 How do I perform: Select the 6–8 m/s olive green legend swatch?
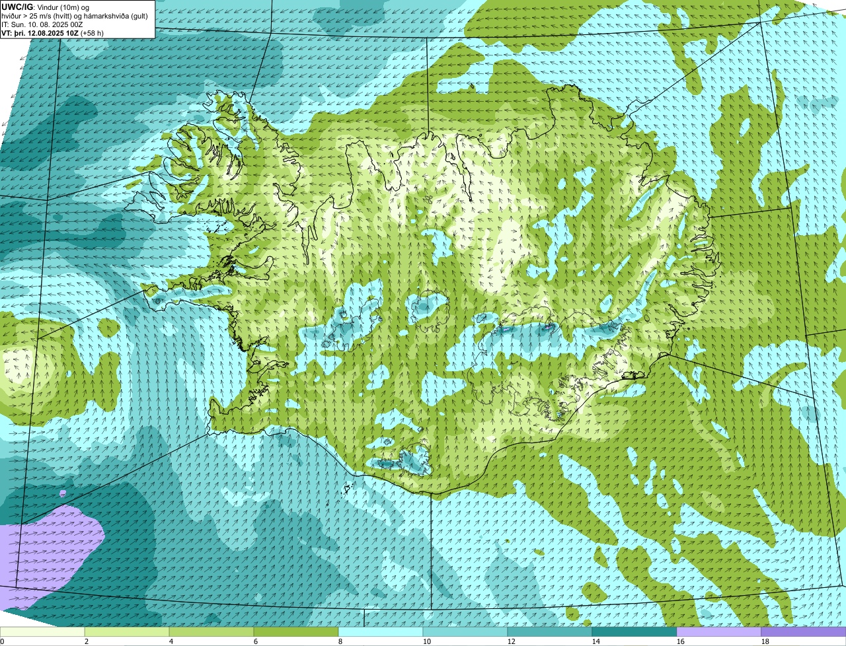(x=296, y=632)
